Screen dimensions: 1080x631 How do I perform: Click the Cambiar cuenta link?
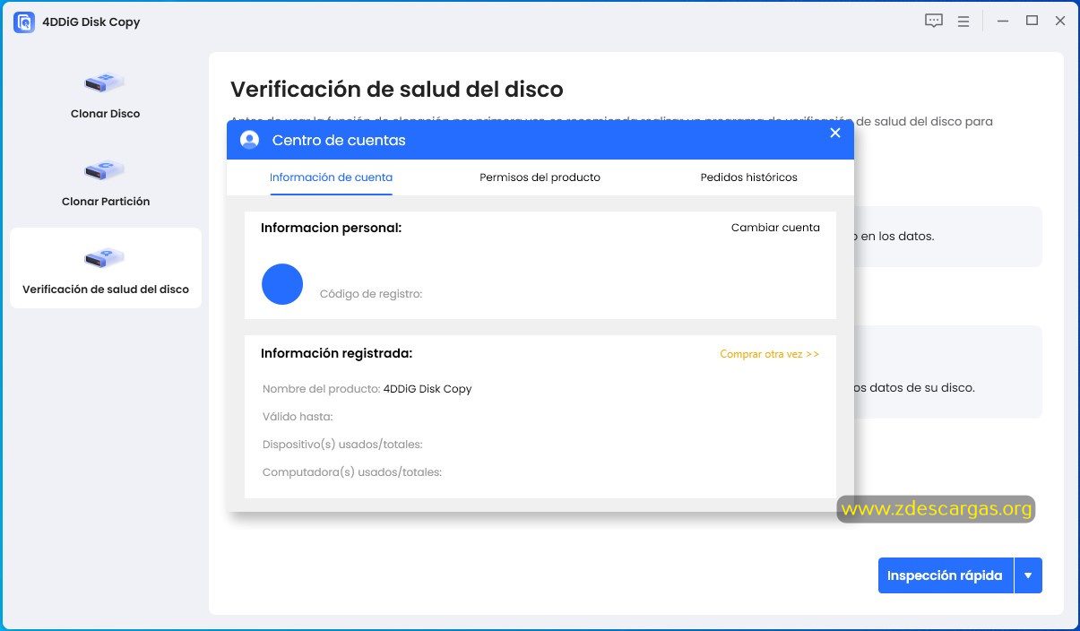coord(775,228)
